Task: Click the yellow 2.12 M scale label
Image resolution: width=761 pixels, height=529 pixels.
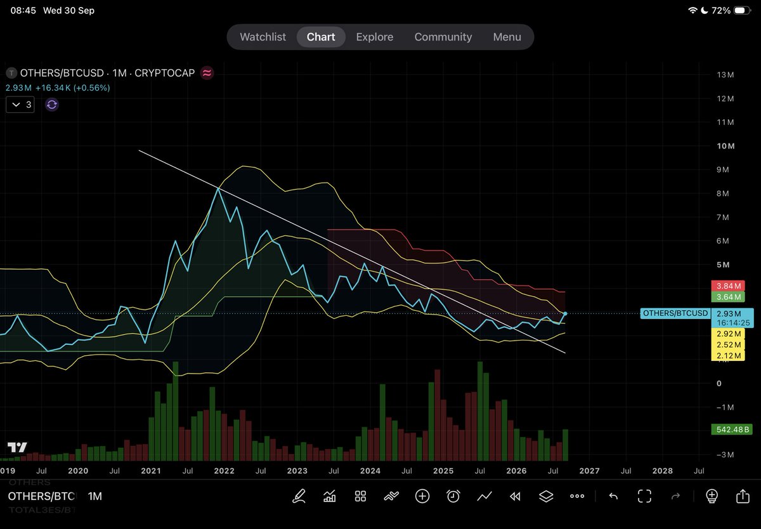Action: tap(729, 356)
